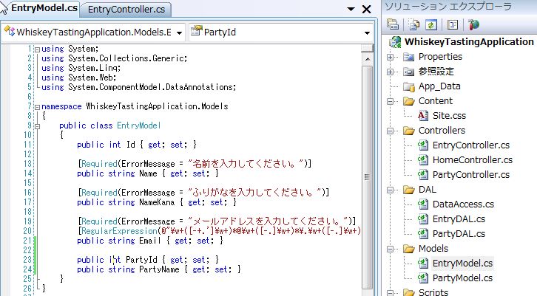Select the App_Data folder label
537x296 pixels.
point(439,86)
